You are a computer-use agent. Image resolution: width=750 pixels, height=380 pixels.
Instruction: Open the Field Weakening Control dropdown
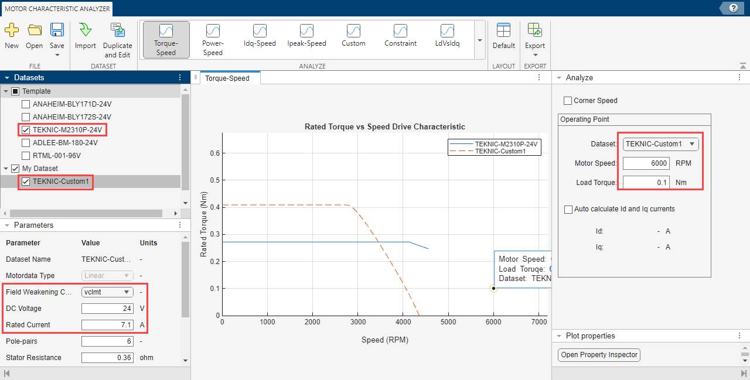(107, 292)
